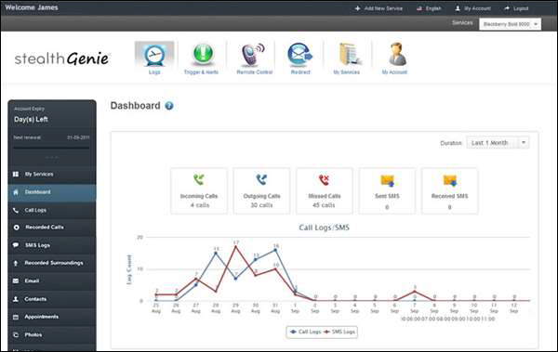
Task: Click the Logout arrow icon
Action: 507,8
